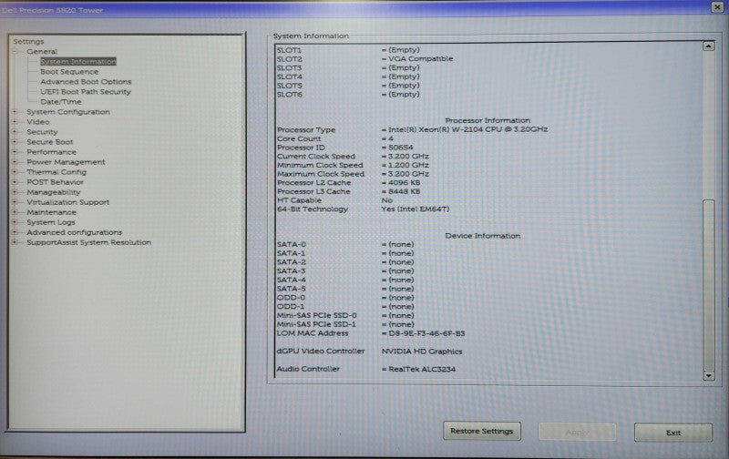The width and height of the screenshot is (729, 459).
Task: Click the Device Information heading
Action: coord(483,236)
